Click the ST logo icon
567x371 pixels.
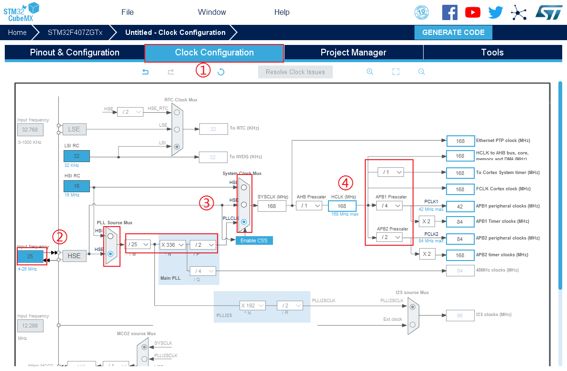coord(549,12)
